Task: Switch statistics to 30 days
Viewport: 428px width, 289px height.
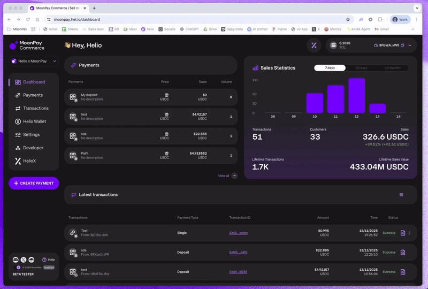Action: click(x=361, y=68)
